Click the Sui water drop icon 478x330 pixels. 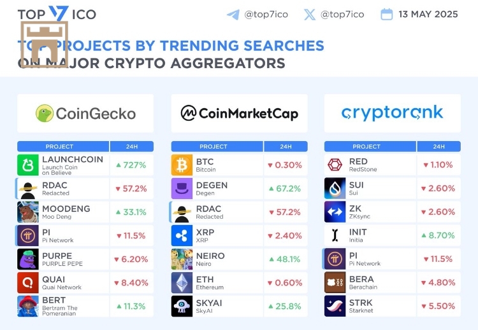point(335,189)
